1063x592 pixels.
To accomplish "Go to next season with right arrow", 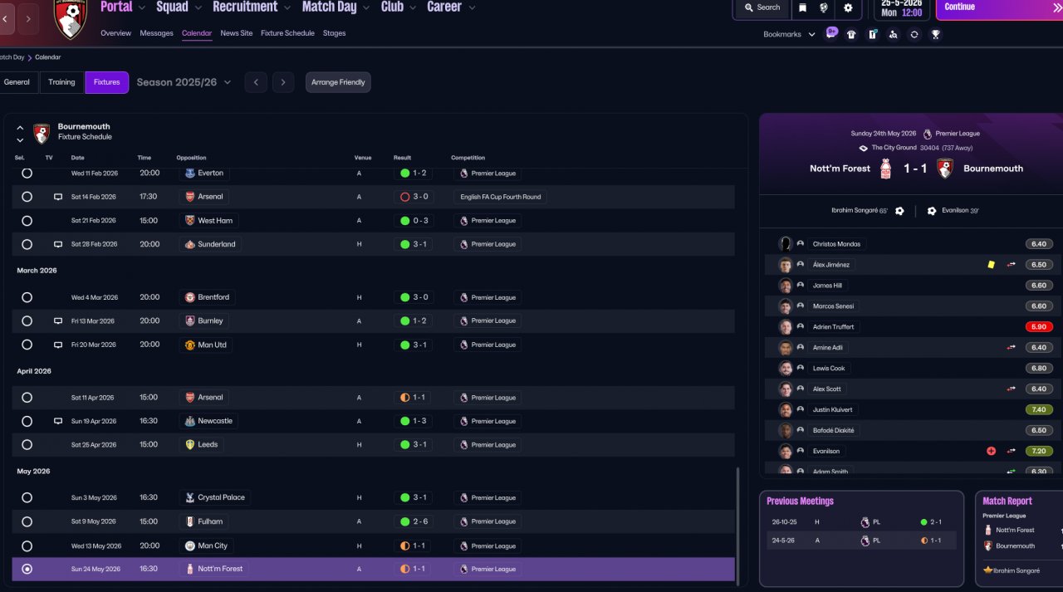I will (x=283, y=82).
